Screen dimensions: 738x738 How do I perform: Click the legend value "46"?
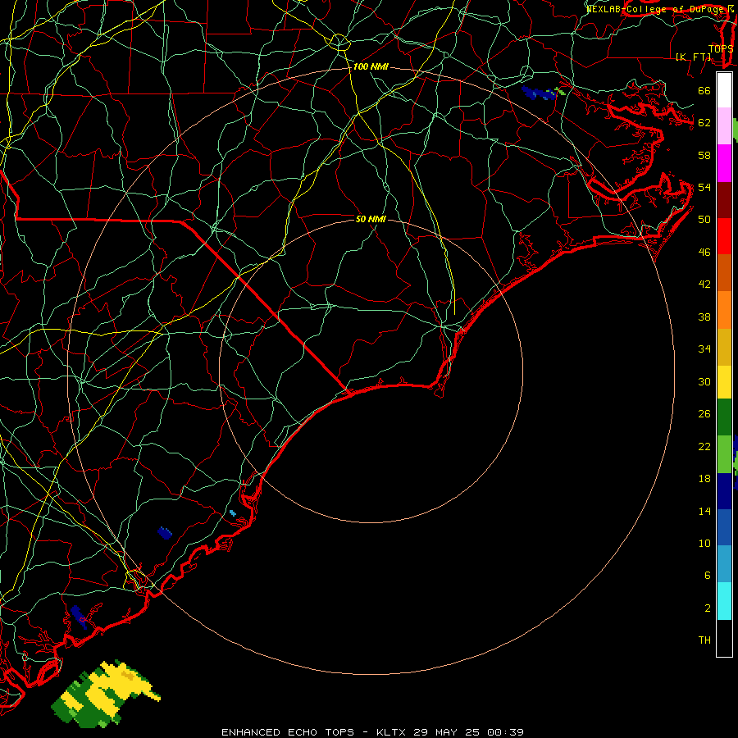[x=704, y=253]
